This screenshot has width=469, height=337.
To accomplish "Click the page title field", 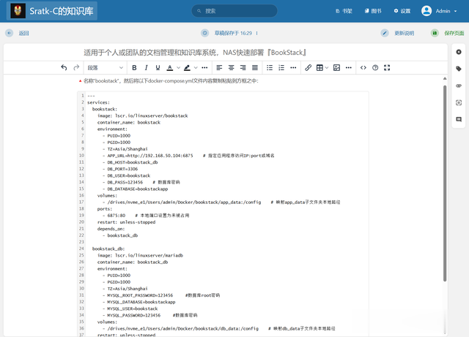I will [x=226, y=53].
